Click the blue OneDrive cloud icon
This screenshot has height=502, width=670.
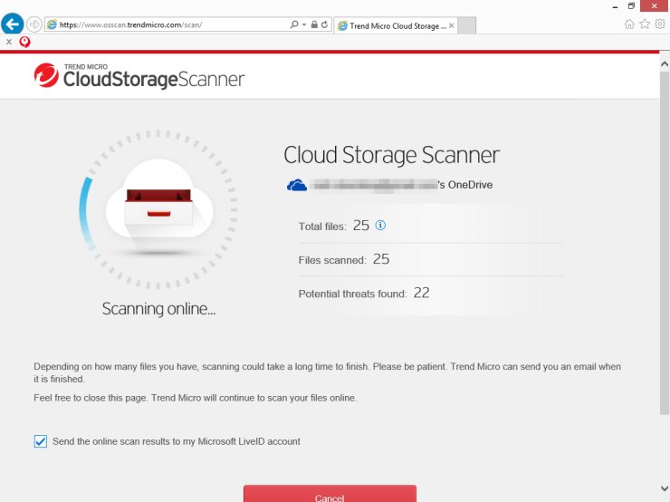297,185
